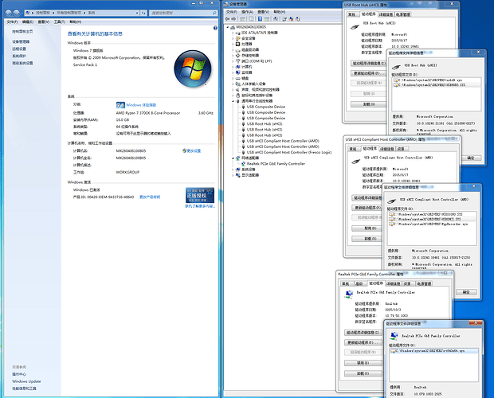Image resolution: width=494 pixels, height=398 pixels.
Task: Click the Fresco Logic host controller device icon
Action: [243, 152]
